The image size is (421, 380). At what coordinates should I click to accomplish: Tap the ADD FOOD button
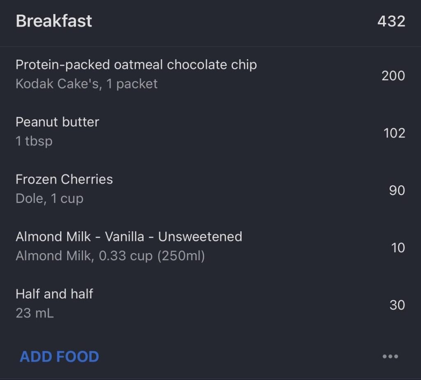58,357
